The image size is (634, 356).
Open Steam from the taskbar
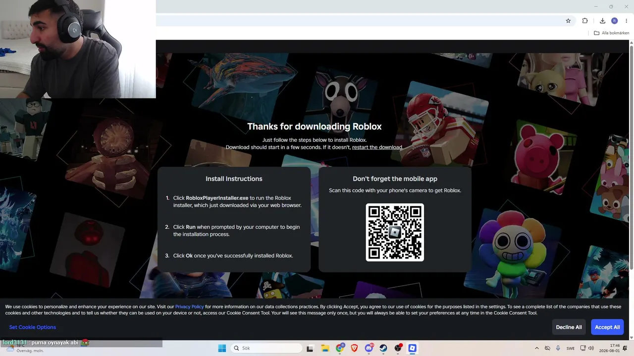pyautogui.click(x=383, y=348)
